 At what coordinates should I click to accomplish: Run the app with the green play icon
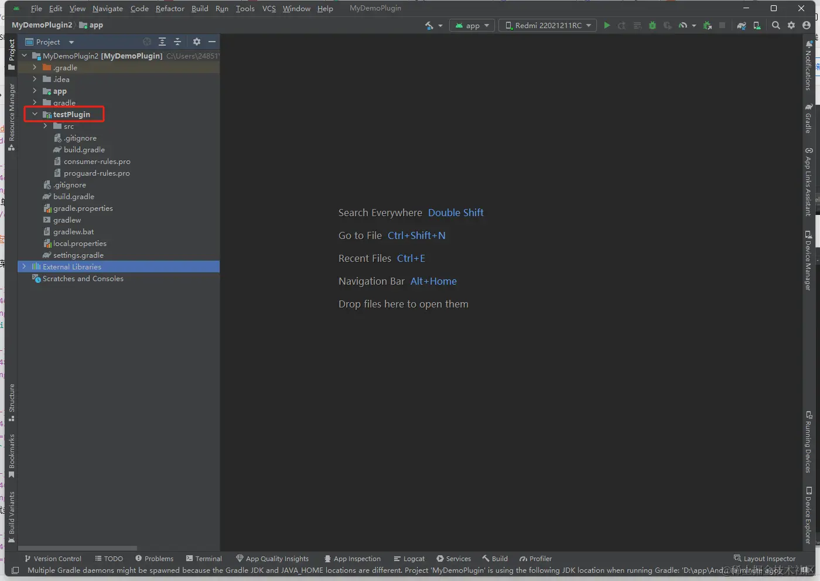pos(607,25)
